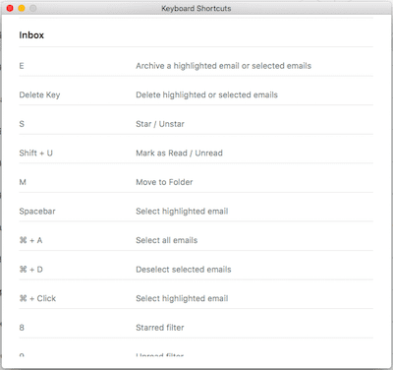
Task: Click the '⌘ + Click' shortcut label
Action: tap(37, 298)
